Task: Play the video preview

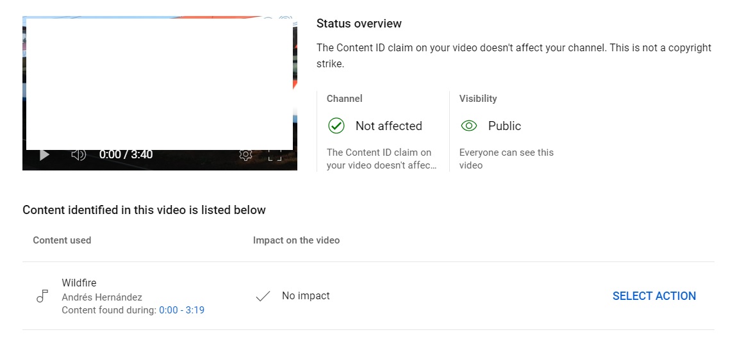Action: [x=44, y=155]
